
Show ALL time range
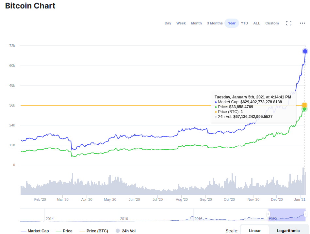tap(257, 23)
